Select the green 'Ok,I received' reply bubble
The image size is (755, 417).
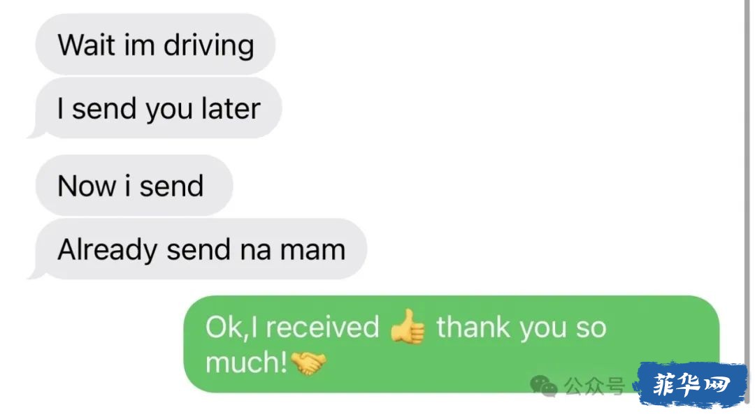[452, 344]
